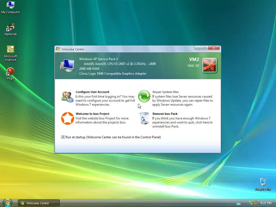Open Remove Isso Pack link
The width and height of the screenshot is (276, 207).
[165, 114]
